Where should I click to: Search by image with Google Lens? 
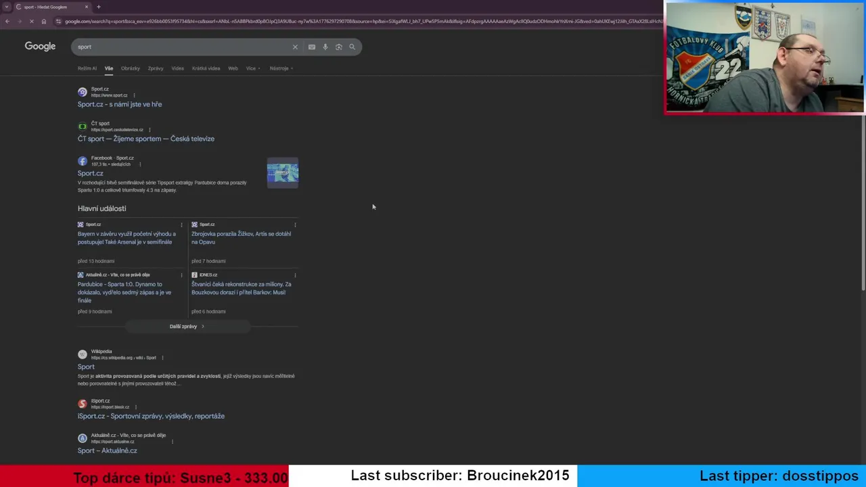pos(339,47)
